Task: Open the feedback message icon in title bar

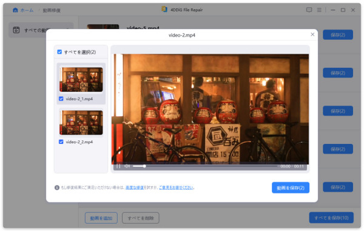Action: (x=309, y=10)
